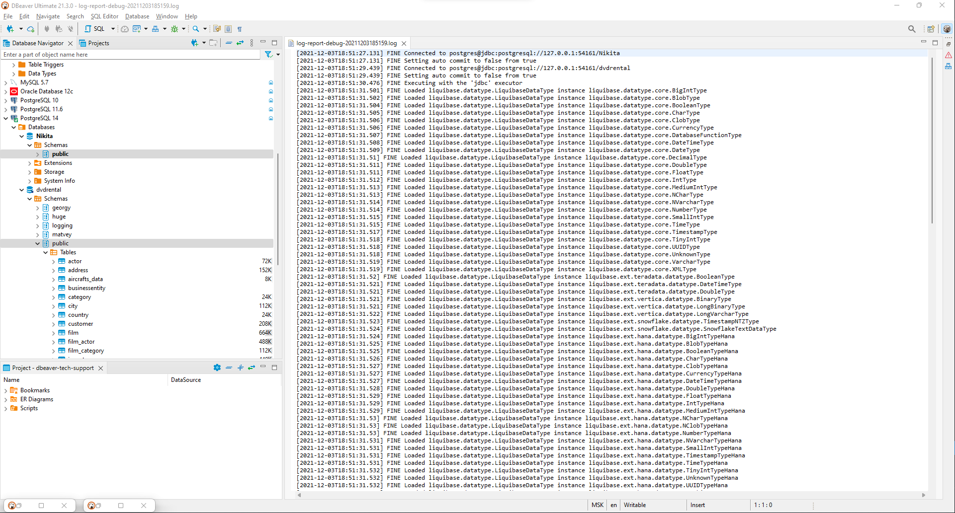This screenshot has height=513, width=955.
Task: Click the restore views icon in right sidebar
Action: click(949, 44)
